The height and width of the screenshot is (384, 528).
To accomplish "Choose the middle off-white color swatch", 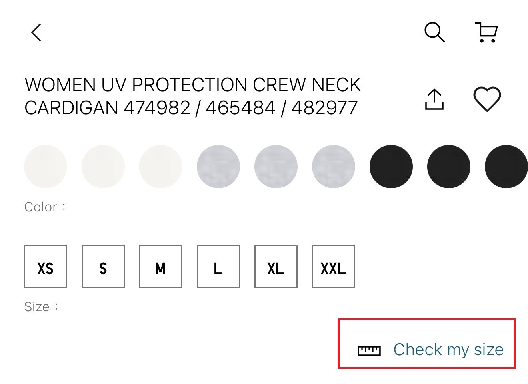I will point(103,167).
